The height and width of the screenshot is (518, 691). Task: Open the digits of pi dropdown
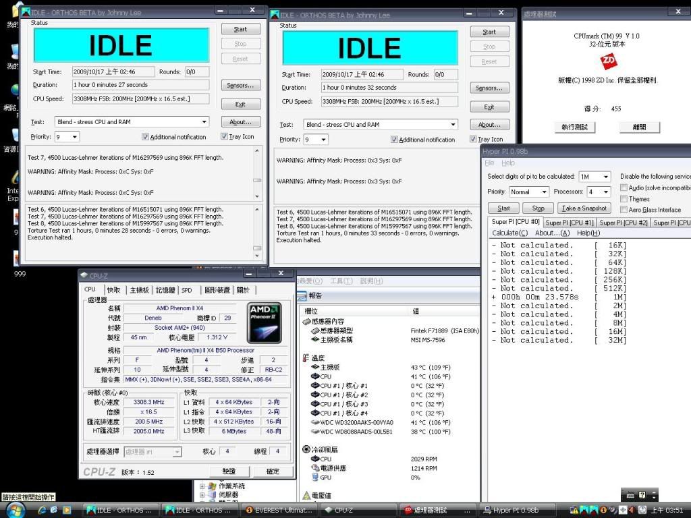click(x=605, y=177)
